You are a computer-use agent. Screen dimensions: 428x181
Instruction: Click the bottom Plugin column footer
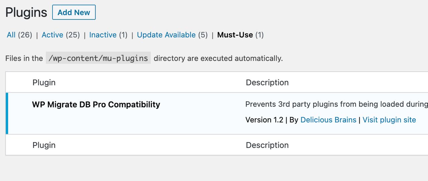pyautogui.click(x=44, y=145)
